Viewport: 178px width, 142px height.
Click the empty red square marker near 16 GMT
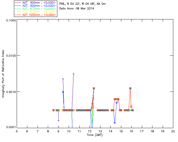click(131, 107)
